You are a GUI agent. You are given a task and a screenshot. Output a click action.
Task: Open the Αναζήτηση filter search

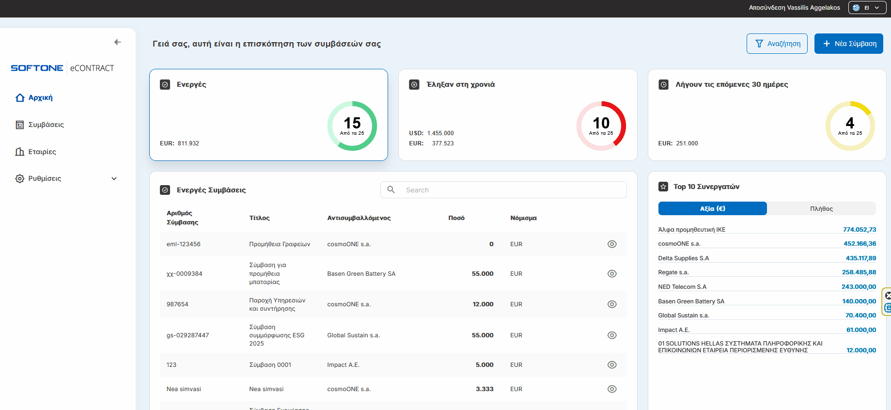point(777,44)
